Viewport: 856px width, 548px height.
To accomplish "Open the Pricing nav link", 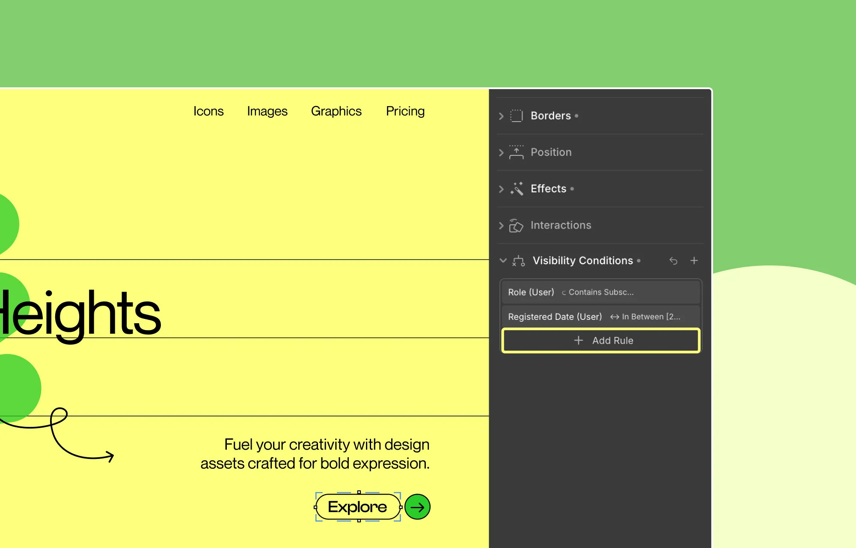I will point(405,111).
